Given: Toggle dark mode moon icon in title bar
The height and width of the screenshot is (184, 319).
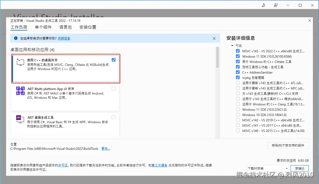Looking at the screenshot, I should [263, 5].
